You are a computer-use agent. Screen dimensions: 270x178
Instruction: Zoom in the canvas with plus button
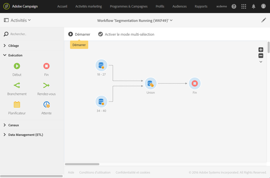click(x=261, y=50)
